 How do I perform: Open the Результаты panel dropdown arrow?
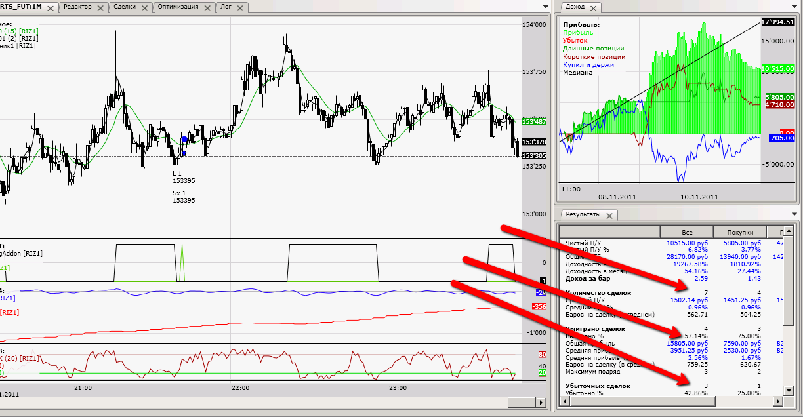[796, 213]
